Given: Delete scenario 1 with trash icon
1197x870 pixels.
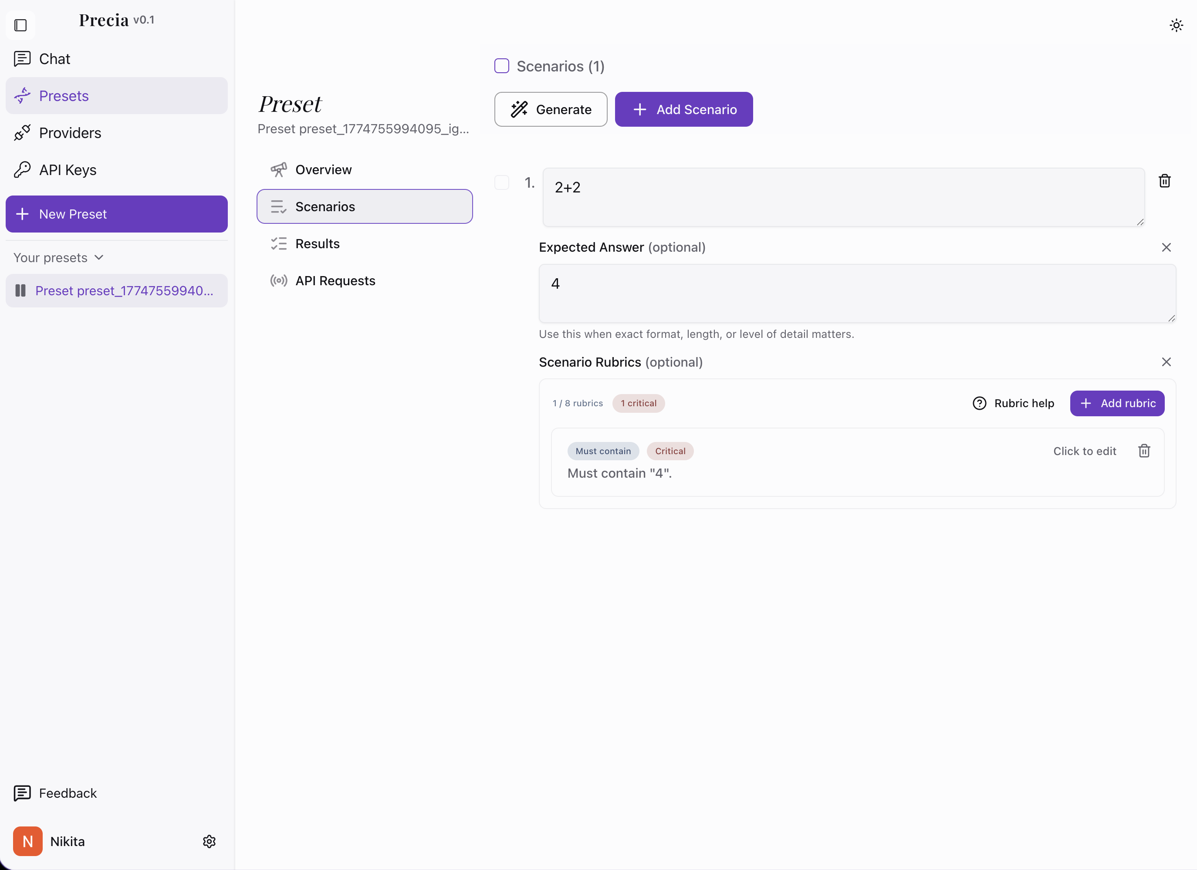Looking at the screenshot, I should [x=1164, y=181].
